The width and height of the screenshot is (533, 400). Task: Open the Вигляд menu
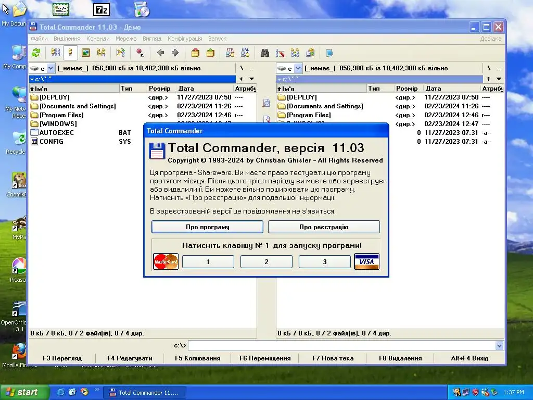pyautogui.click(x=152, y=39)
